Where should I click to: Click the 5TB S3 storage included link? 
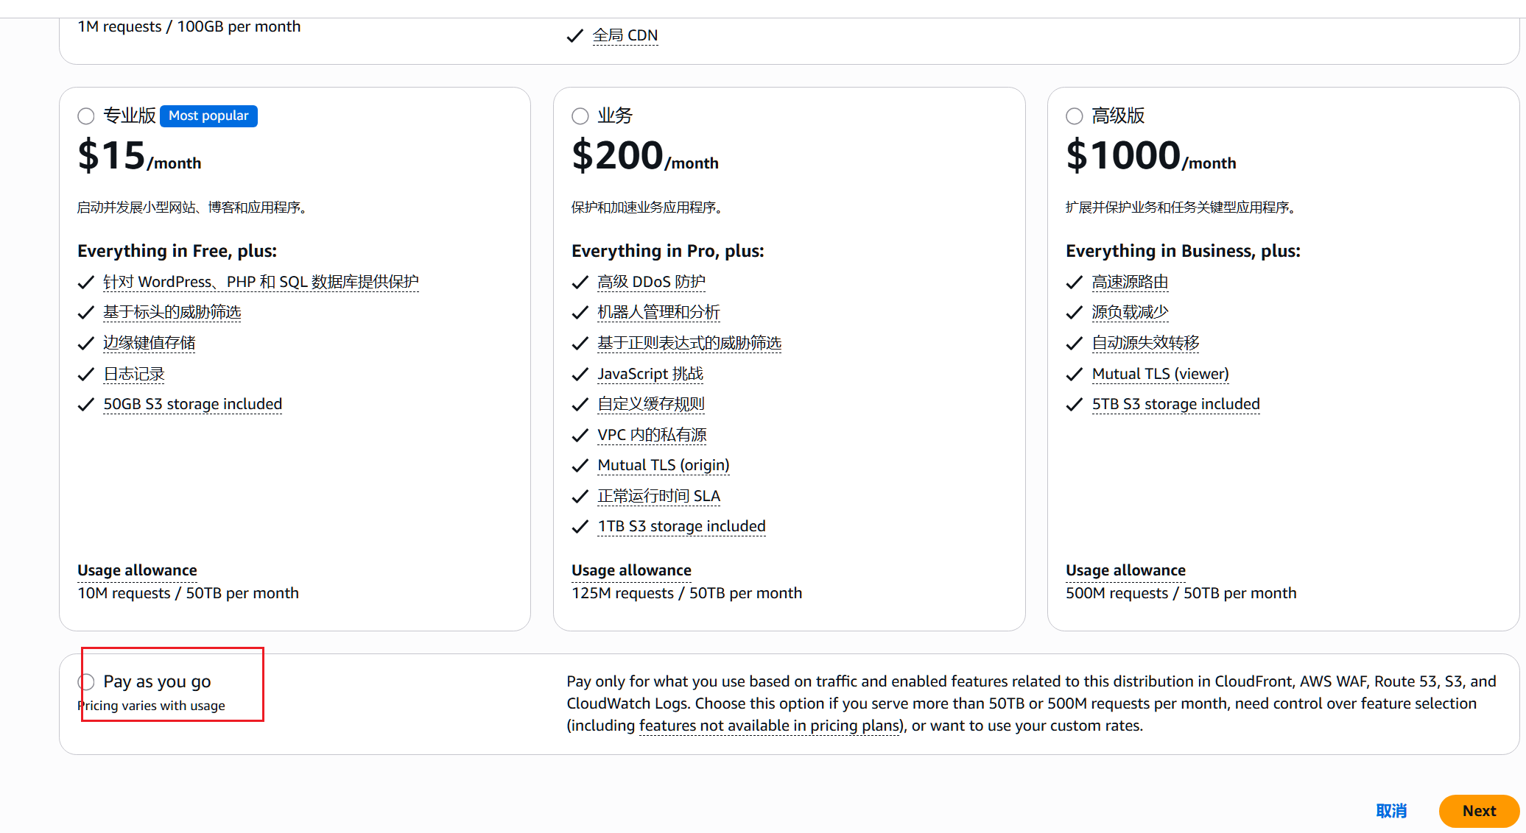click(x=1175, y=404)
